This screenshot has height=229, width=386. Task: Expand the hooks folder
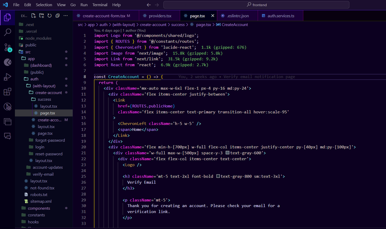click(x=44, y=222)
